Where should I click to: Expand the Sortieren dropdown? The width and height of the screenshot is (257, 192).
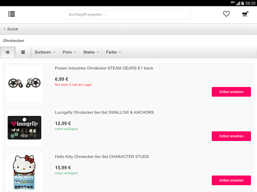tap(45, 52)
